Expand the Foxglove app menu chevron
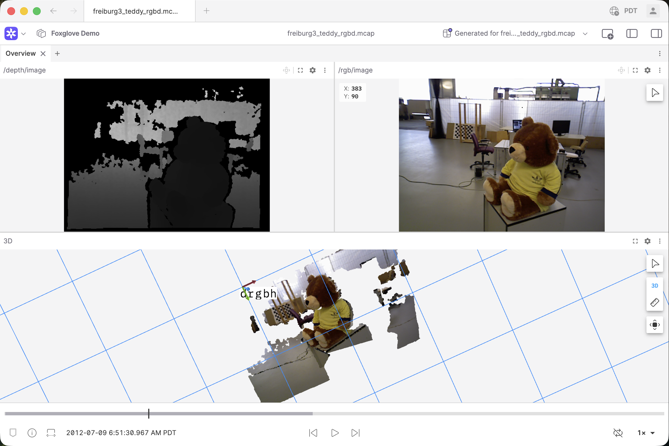This screenshot has width=669, height=446. click(x=24, y=34)
